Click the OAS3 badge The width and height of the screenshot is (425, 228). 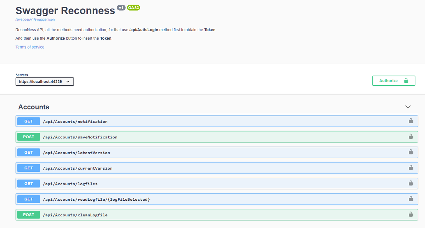134,7
